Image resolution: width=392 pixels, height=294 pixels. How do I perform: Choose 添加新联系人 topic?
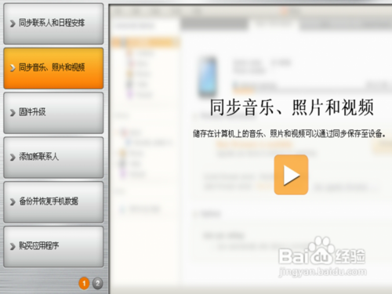(53, 158)
